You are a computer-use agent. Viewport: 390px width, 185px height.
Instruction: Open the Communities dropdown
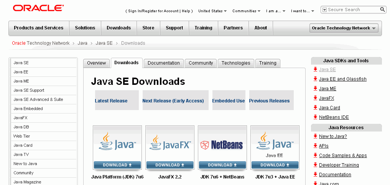coord(246,11)
